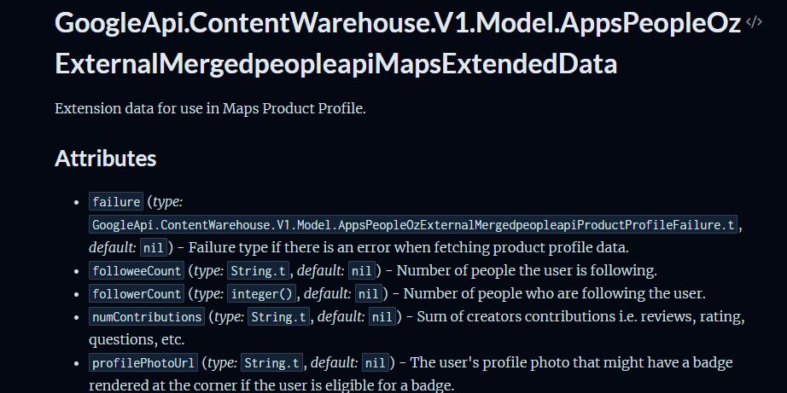Open the view source code icon
Image resolution: width=787 pixels, height=393 pixels.
coord(754,23)
